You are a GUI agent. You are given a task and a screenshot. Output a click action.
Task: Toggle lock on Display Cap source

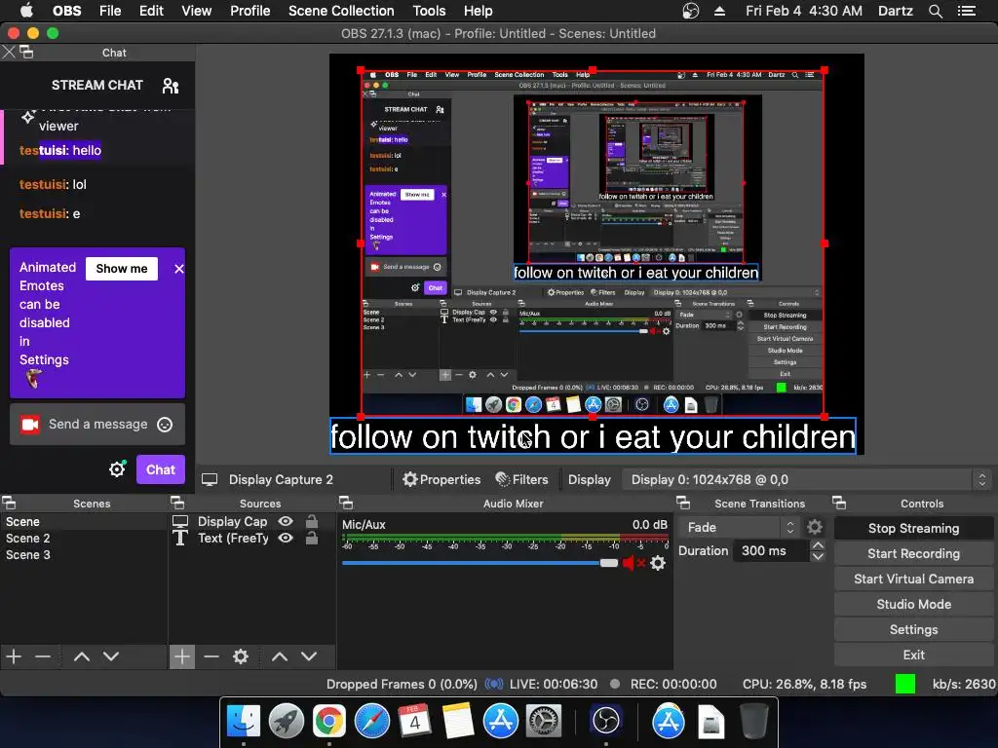pyautogui.click(x=312, y=521)
